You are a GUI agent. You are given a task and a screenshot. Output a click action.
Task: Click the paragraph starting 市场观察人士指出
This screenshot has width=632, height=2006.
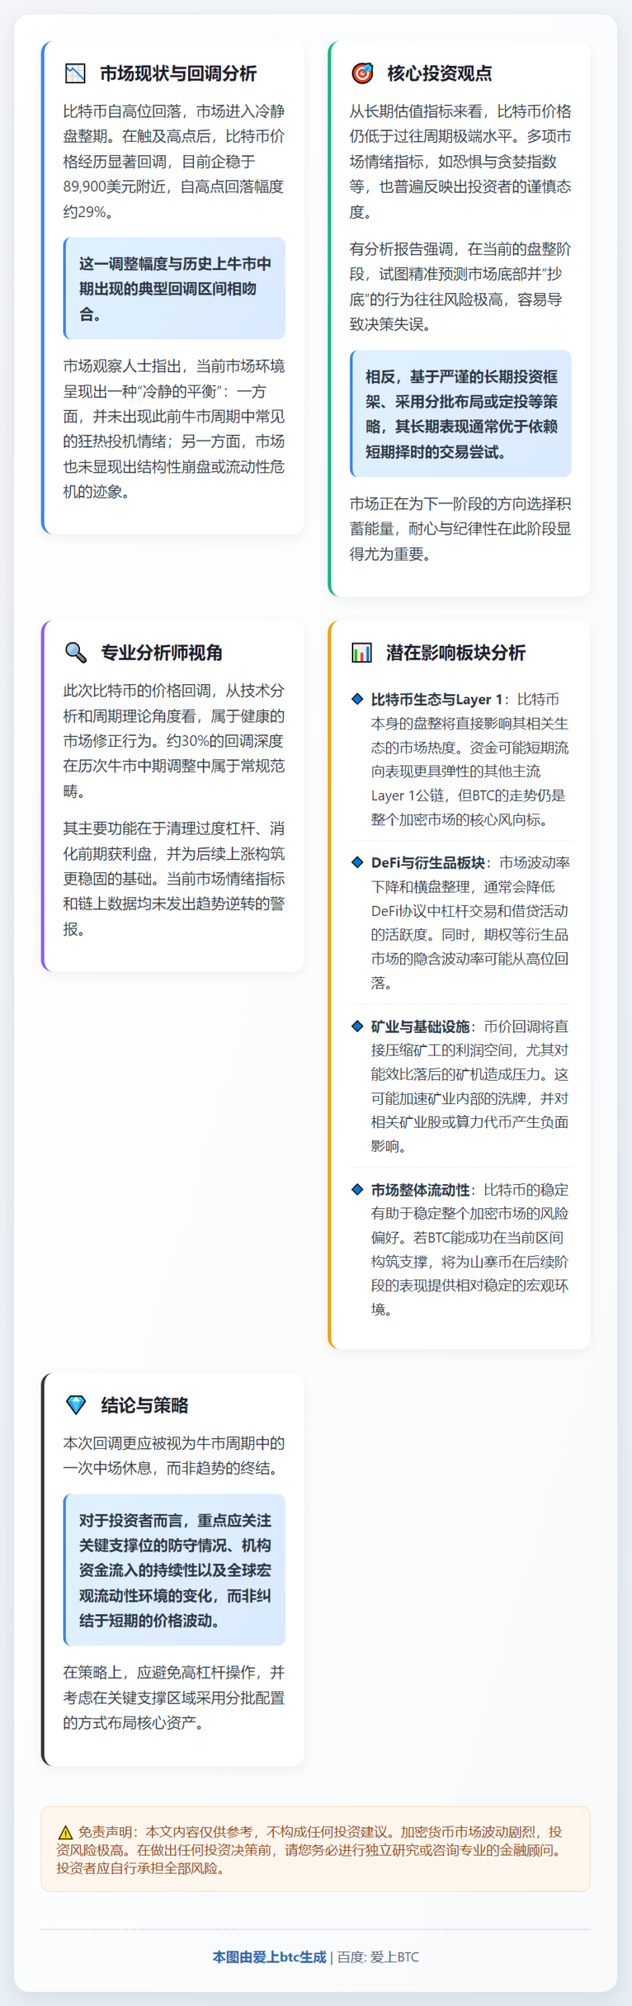click(174, 429)
